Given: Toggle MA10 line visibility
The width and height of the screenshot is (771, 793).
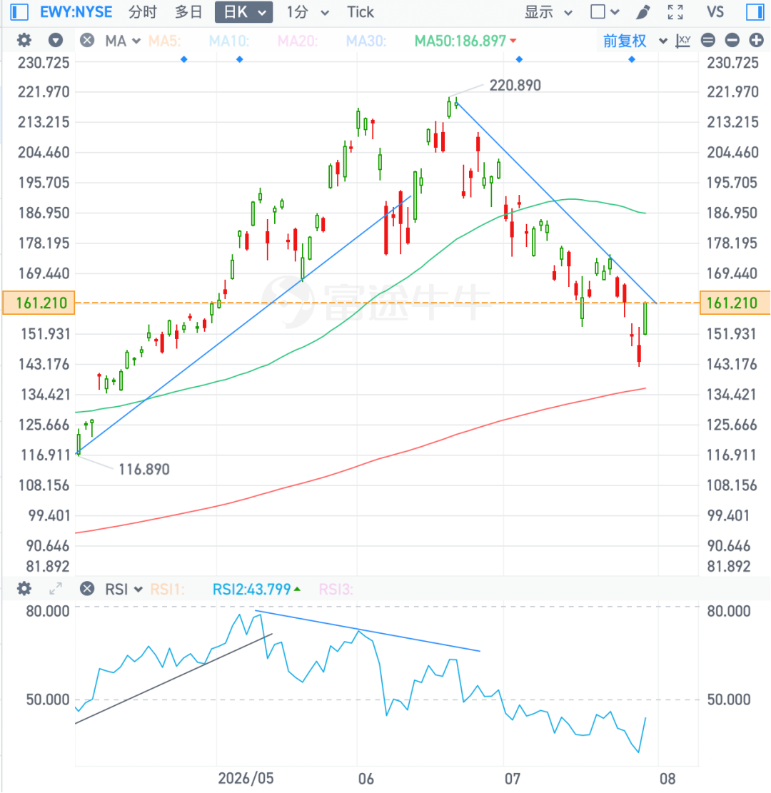Looking at the screenshot, I should coord(228,41).
